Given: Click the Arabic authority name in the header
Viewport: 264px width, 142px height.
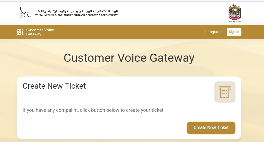Looking at the screenshot, I should [x=76, y=11].
